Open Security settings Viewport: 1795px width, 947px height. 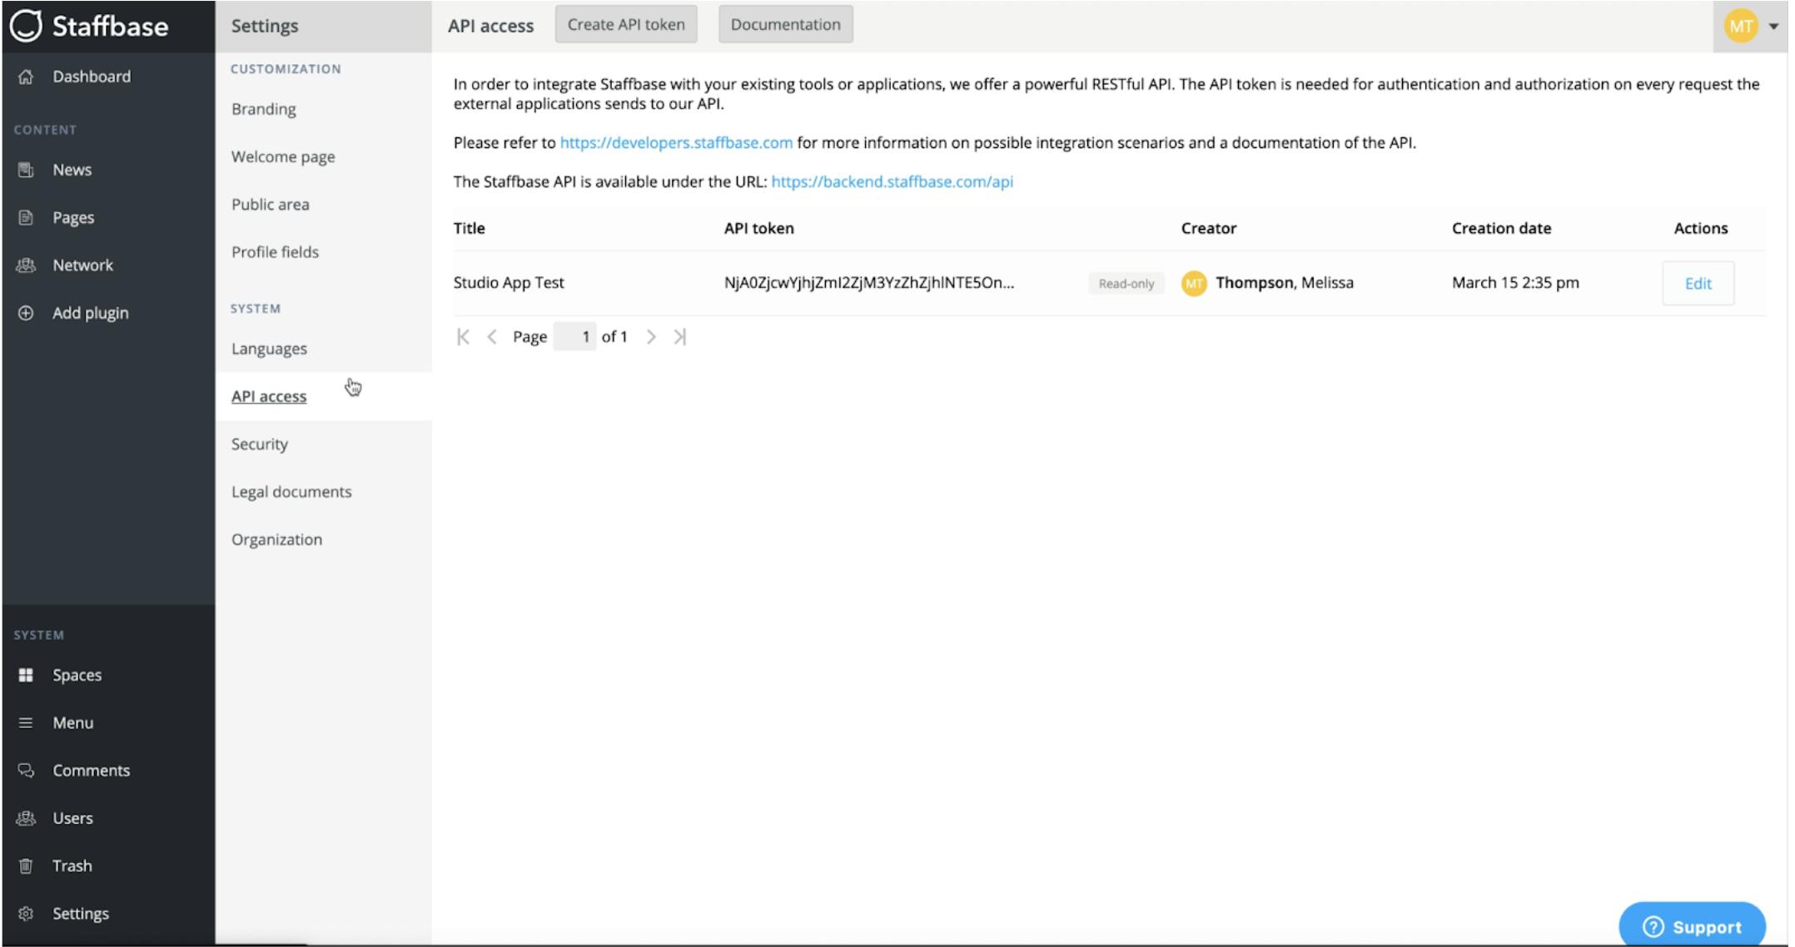click(260, 444)
